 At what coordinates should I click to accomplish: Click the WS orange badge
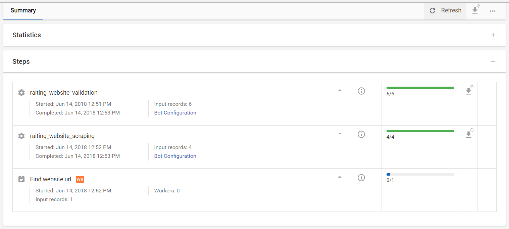pyautogui.click(x=80, y=179)
